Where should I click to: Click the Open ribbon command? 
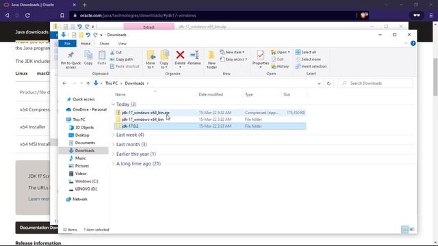281,52
